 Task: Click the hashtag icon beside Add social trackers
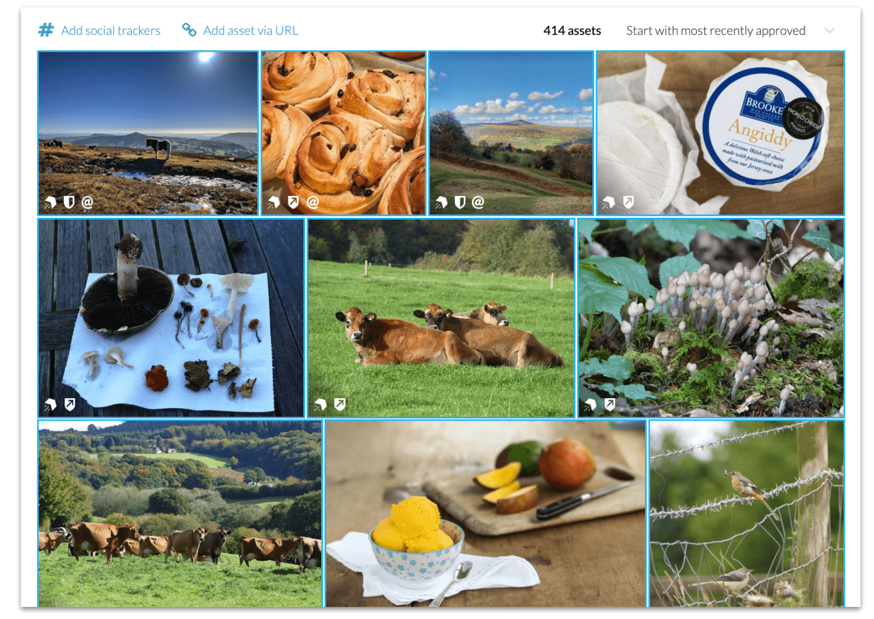point(46,30)
